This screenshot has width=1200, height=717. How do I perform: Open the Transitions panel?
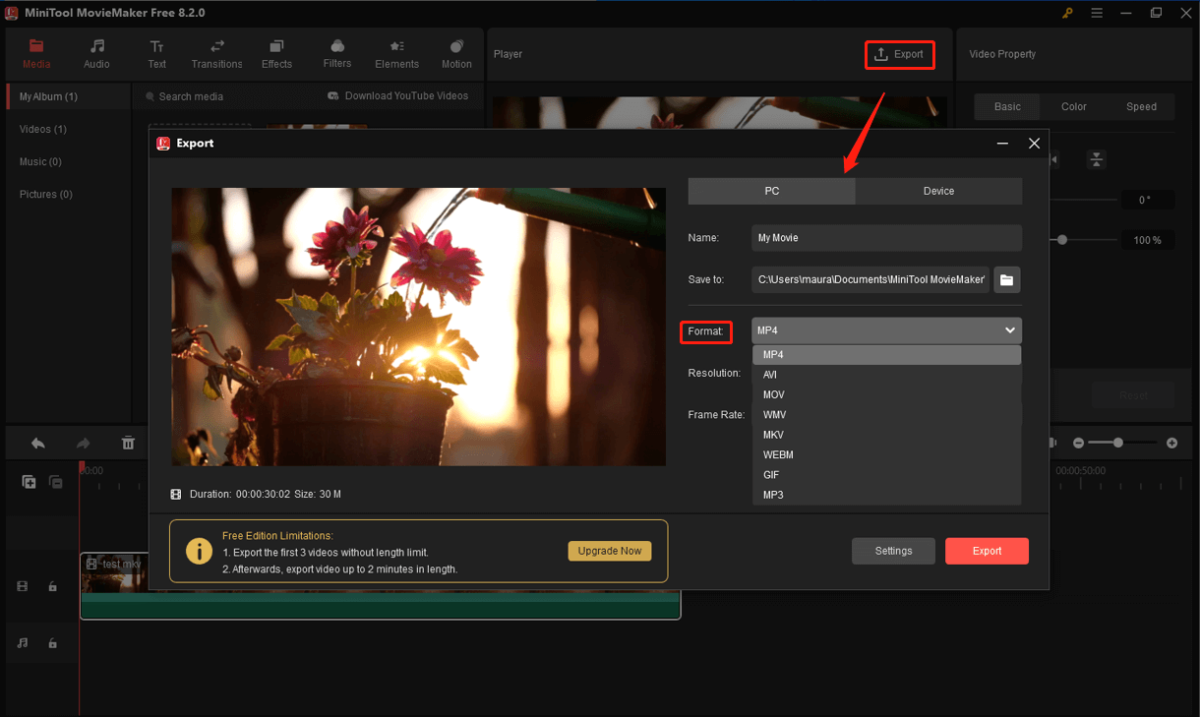[x=216, y=54]
